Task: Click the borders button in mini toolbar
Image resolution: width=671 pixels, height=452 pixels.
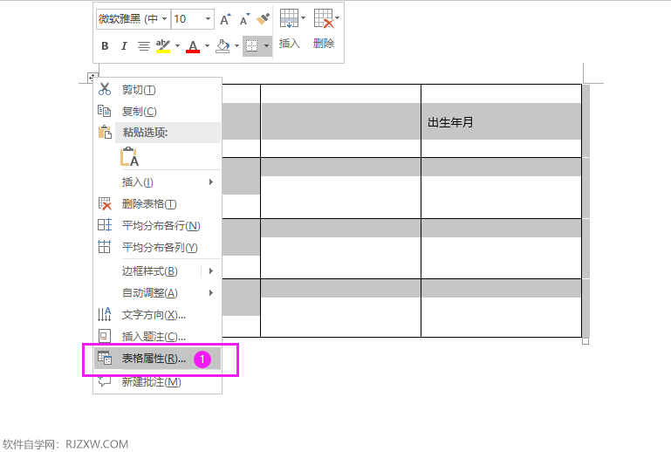Action: 251,45
